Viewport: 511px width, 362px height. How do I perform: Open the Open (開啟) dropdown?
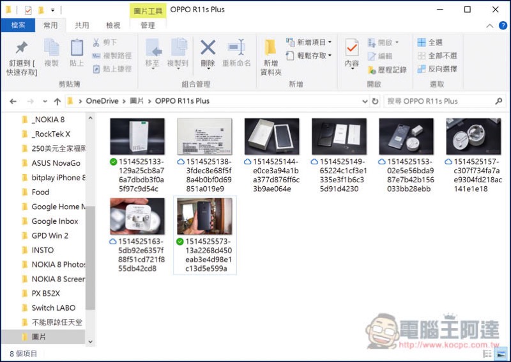point(383,42)
